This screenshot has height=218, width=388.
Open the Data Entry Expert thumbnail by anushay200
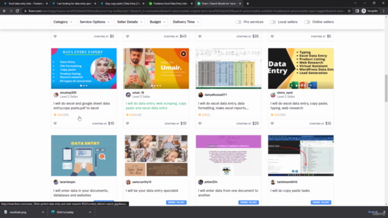click(84, 68)
